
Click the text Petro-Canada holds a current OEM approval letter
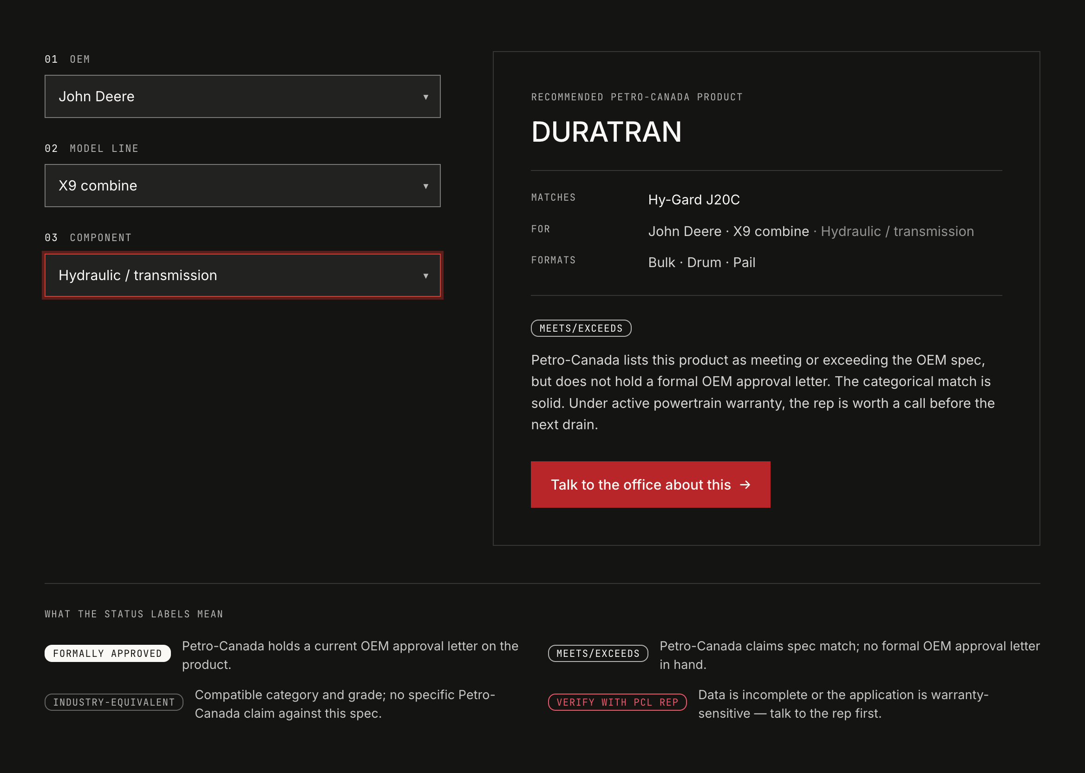click(350, 655)
